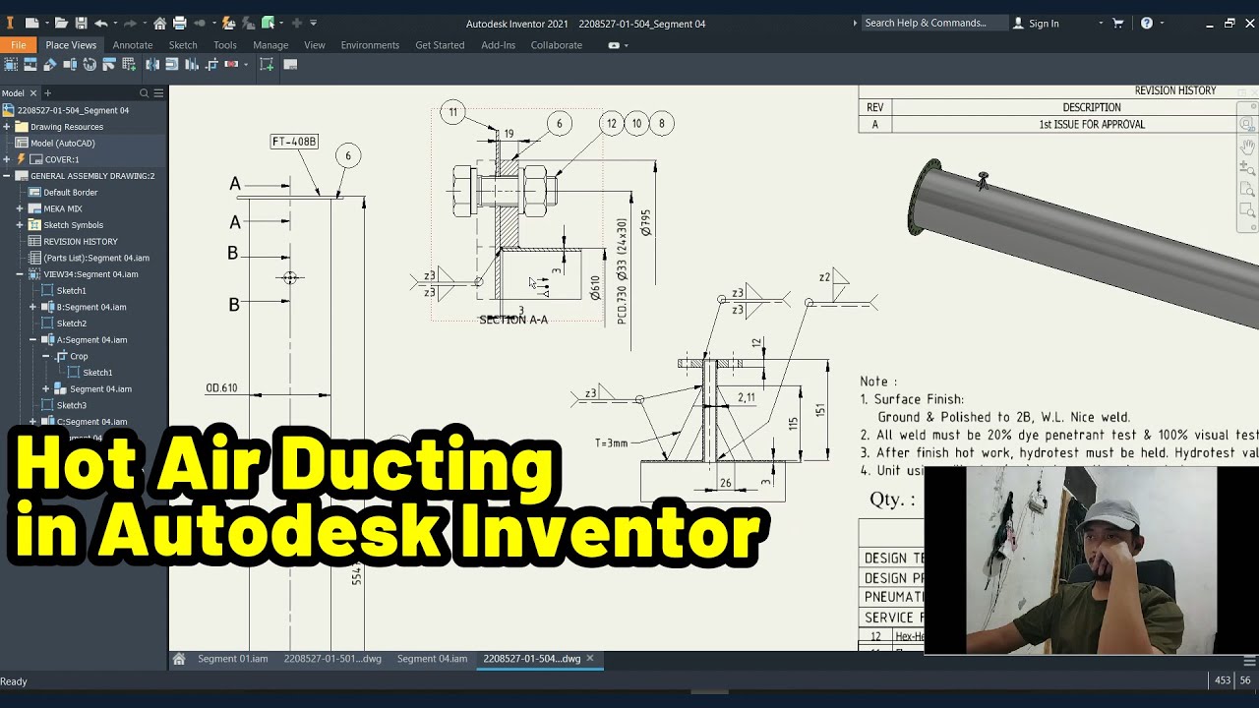This screenshot has height=708, width=1259.
Task: Open the Autodesk App Store cart
Action: (x=1118, y=23)
